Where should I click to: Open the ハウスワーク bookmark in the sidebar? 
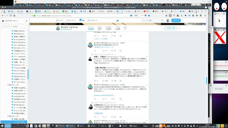(19, 54)
